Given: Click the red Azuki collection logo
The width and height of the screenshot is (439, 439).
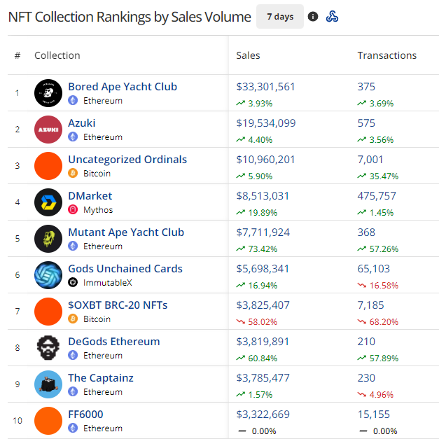Looking at the screenshot, I should coord(48,130).
